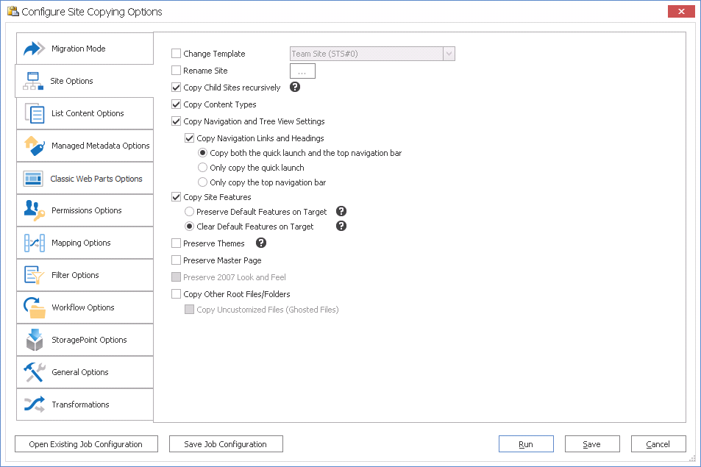701x467 pixels.
Task: Enable the Change Template checkbox
Action: pos(176,54)
